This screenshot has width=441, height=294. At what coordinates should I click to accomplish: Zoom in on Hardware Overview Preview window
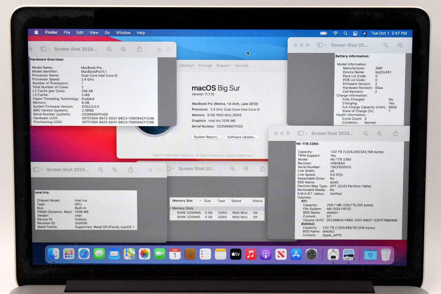point(123,49)
